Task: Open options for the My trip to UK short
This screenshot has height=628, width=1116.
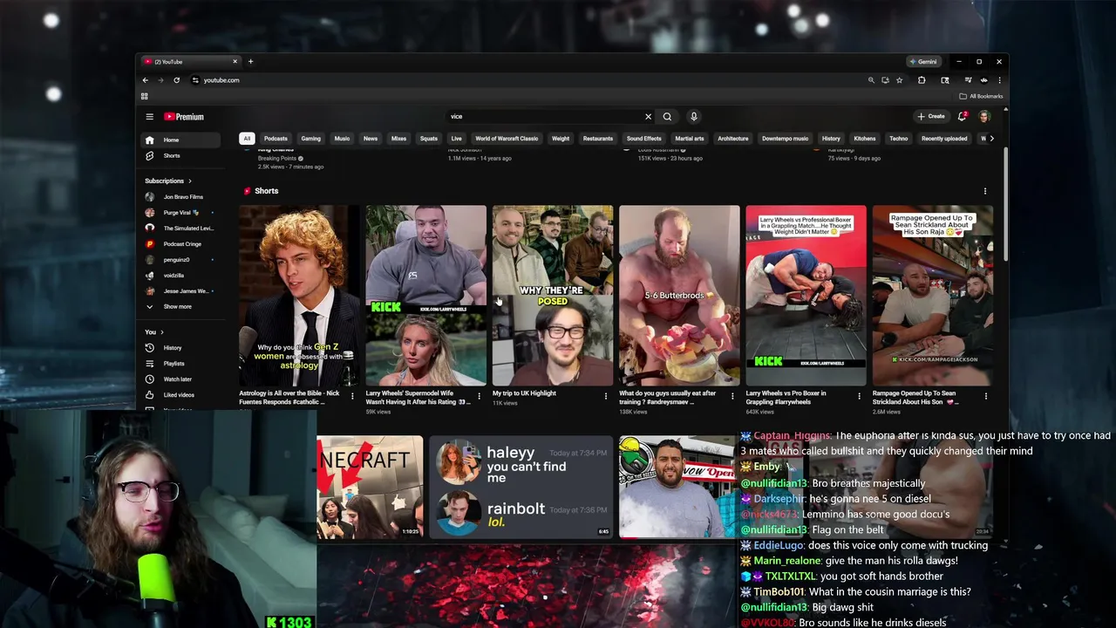Action: pos(606,397)
